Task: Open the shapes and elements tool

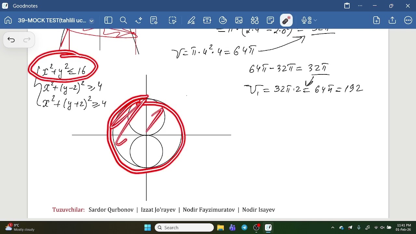Action: (x=254, y=20)
